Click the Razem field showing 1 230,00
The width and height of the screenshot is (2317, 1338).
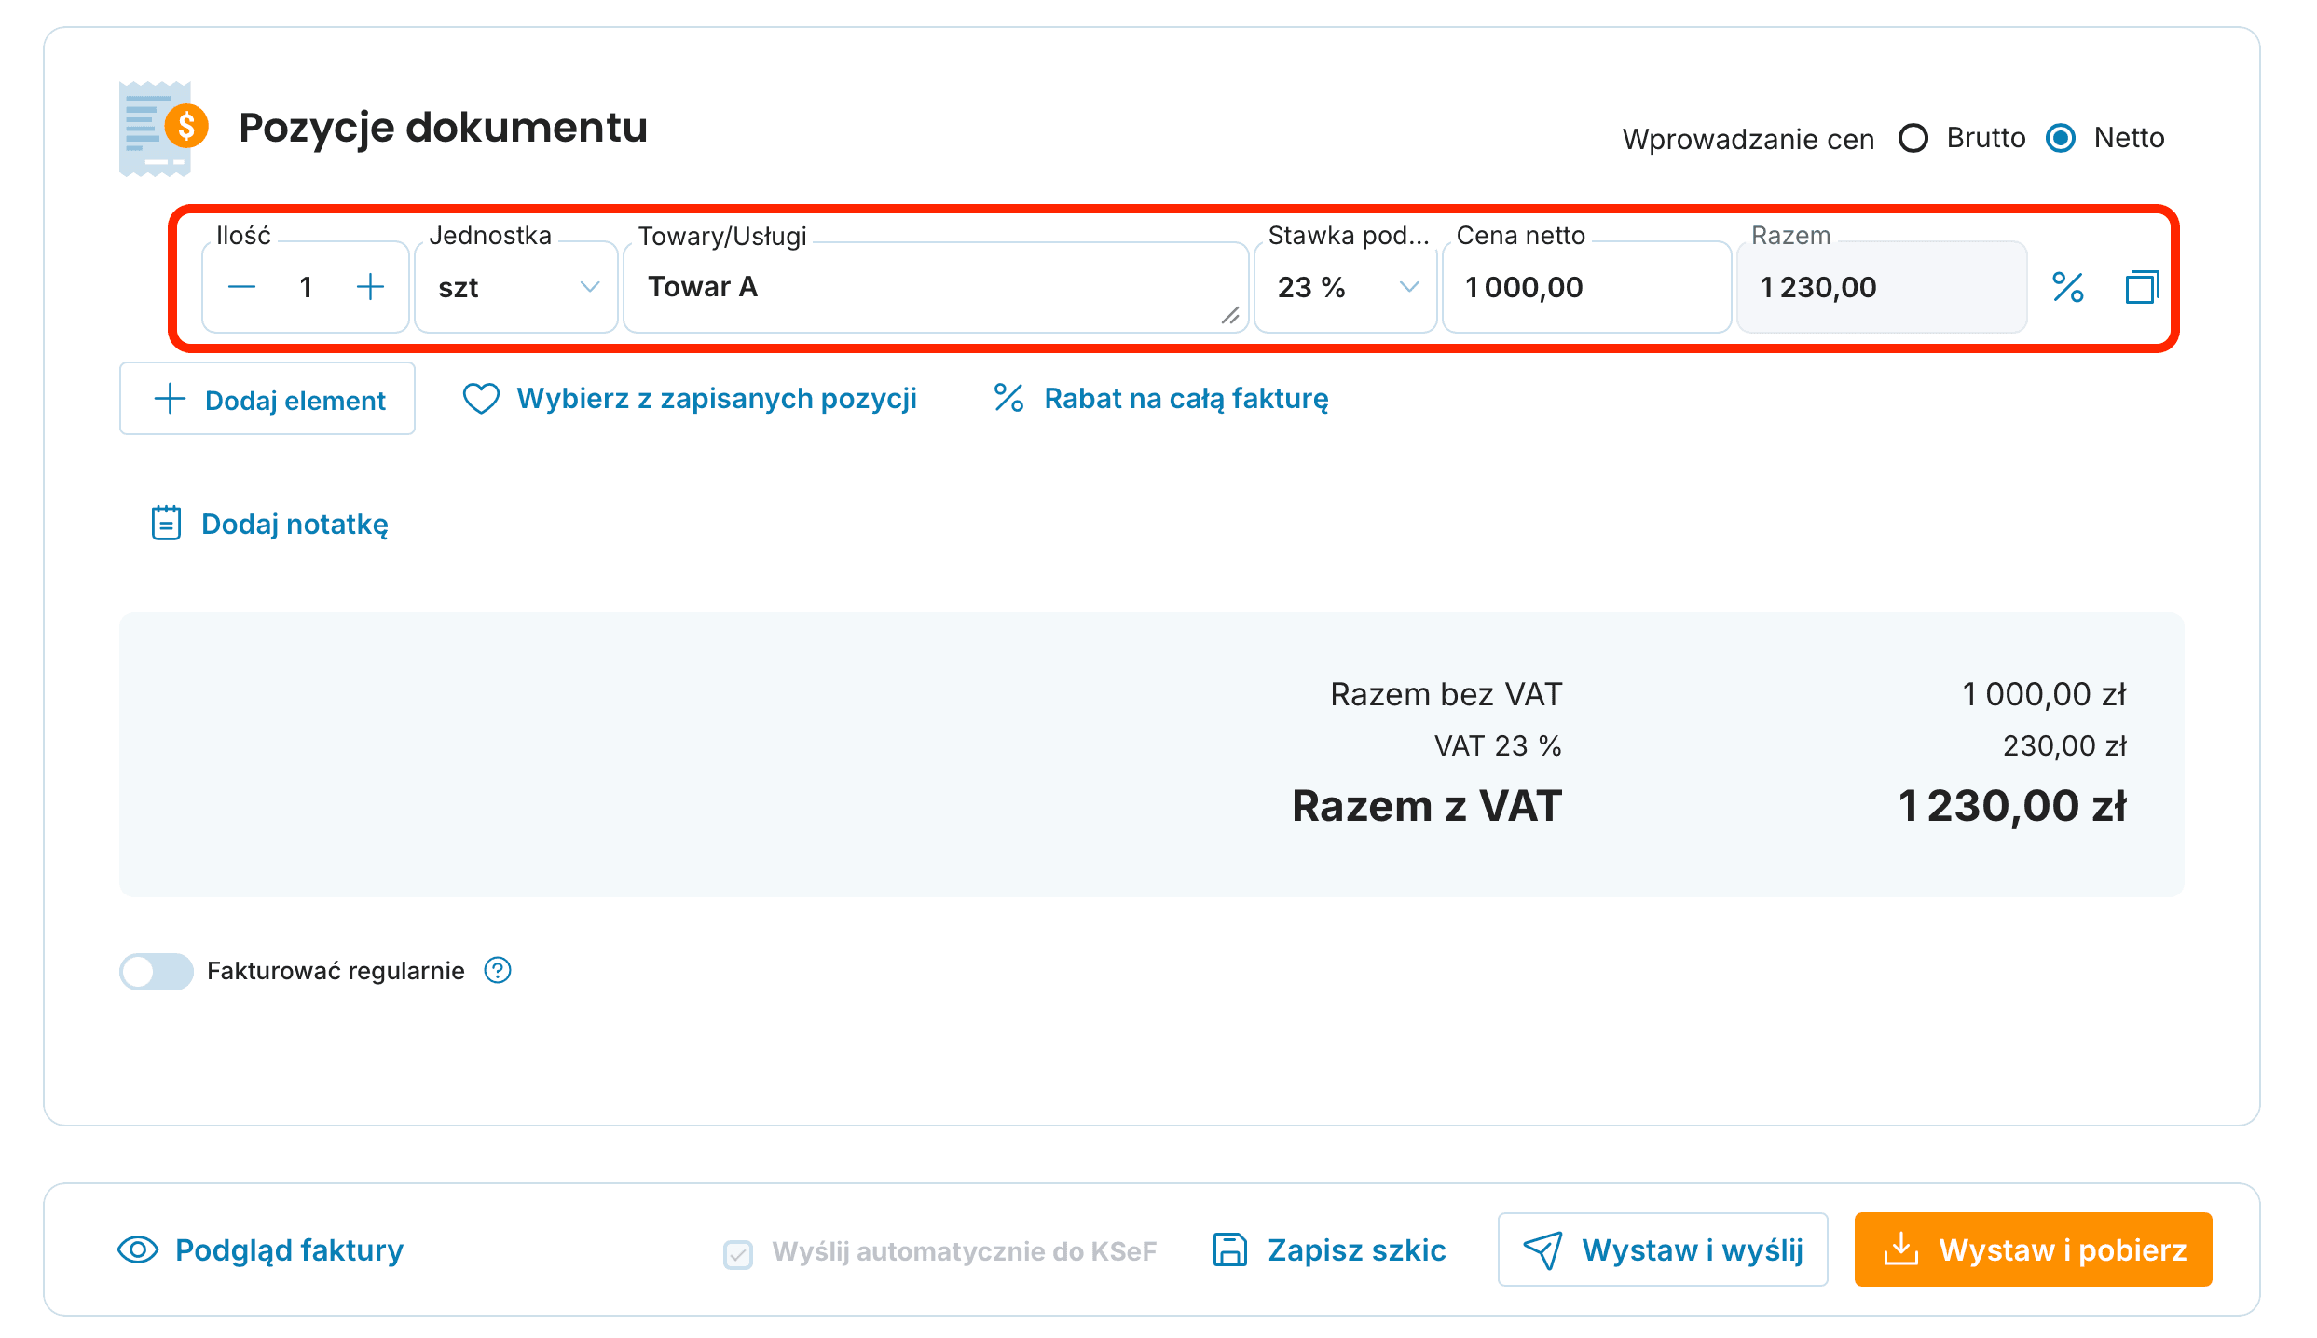click(x=1881, y=287)
